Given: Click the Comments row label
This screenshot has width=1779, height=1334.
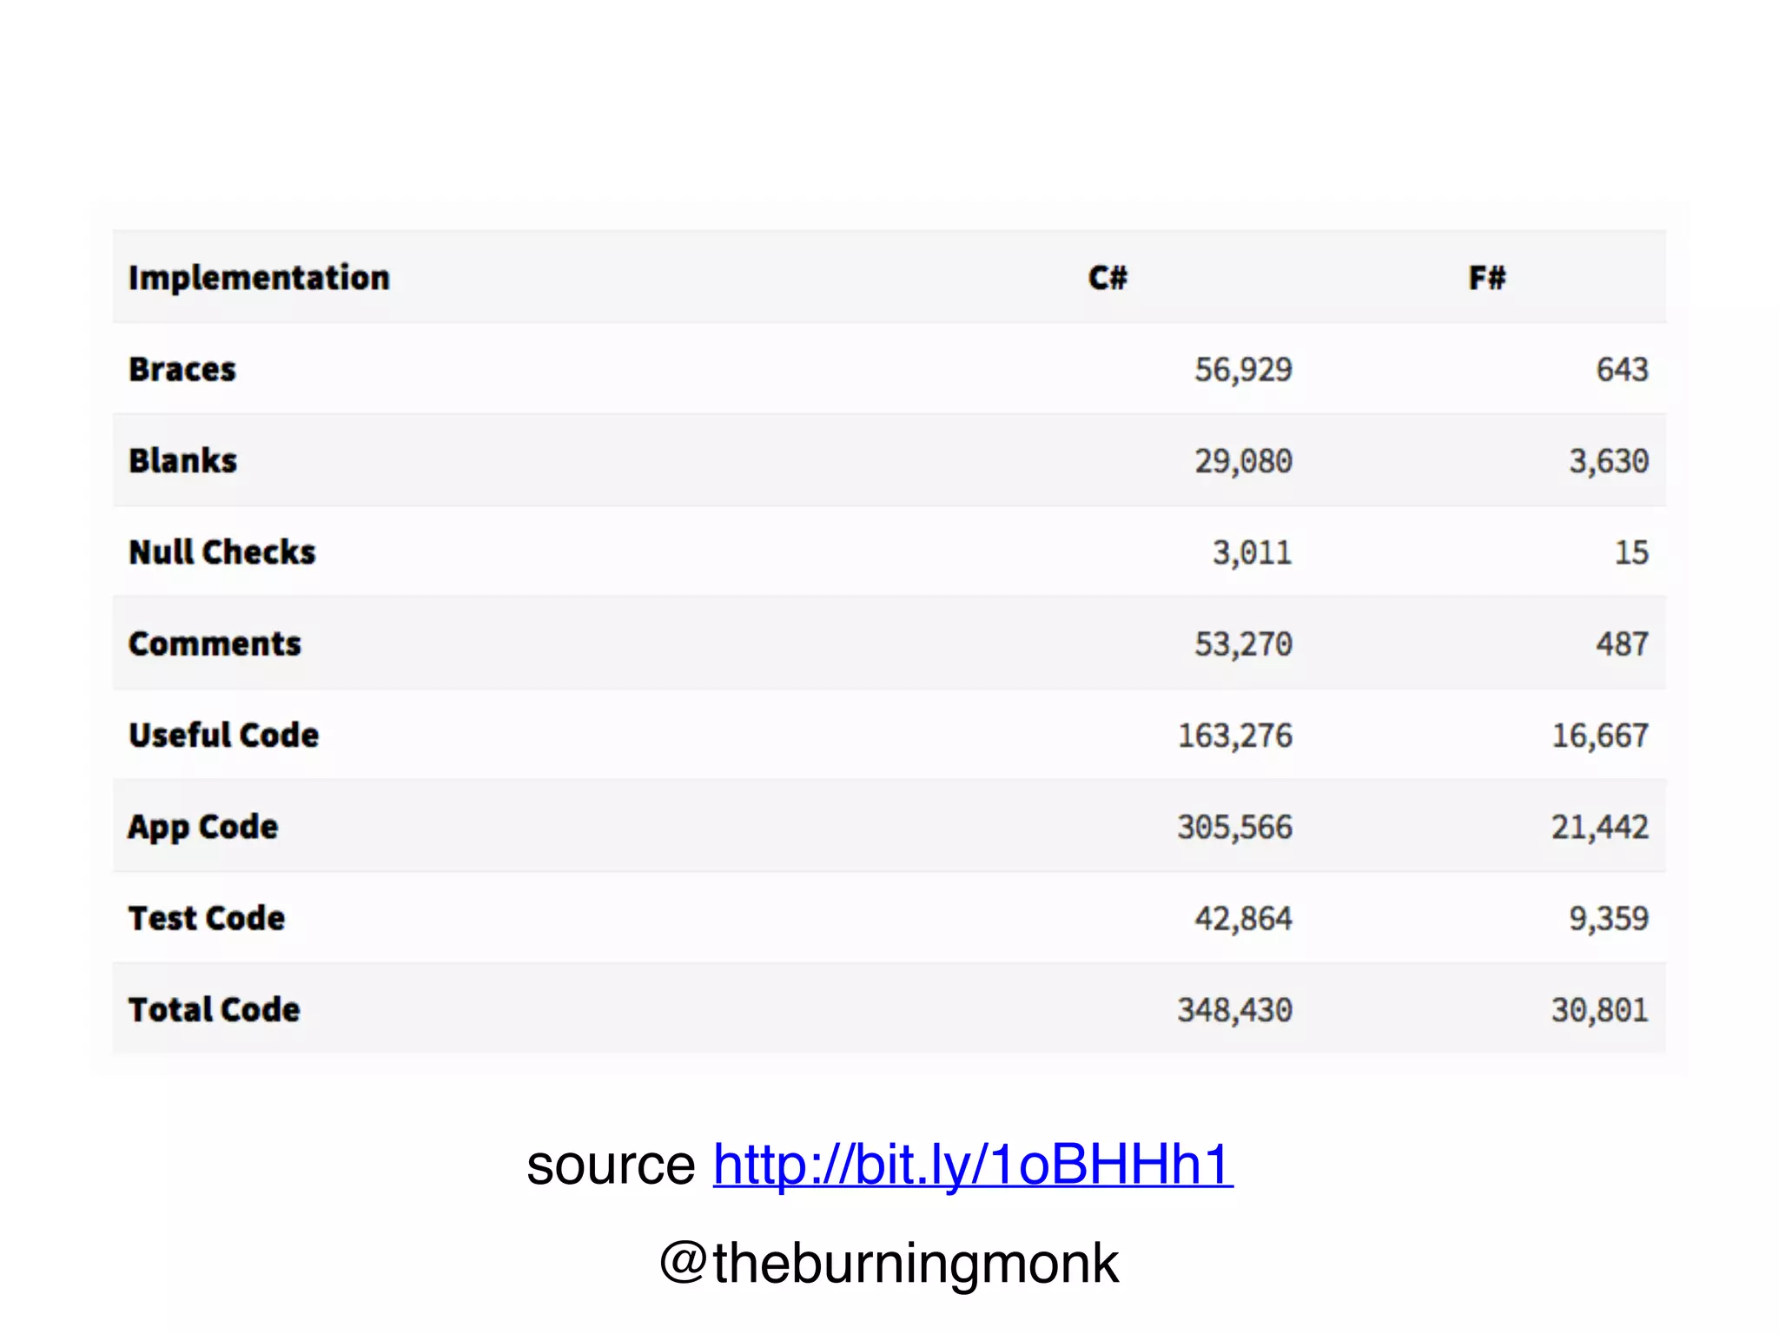Looking at the screenshot, I should 215,644.
